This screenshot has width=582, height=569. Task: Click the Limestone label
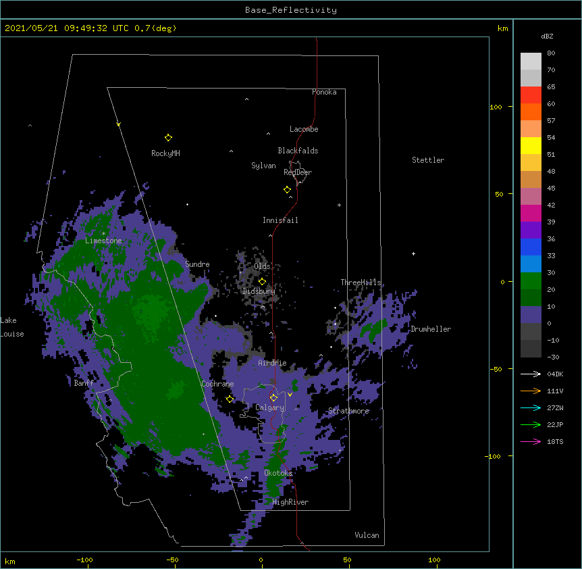coord(103,241)
